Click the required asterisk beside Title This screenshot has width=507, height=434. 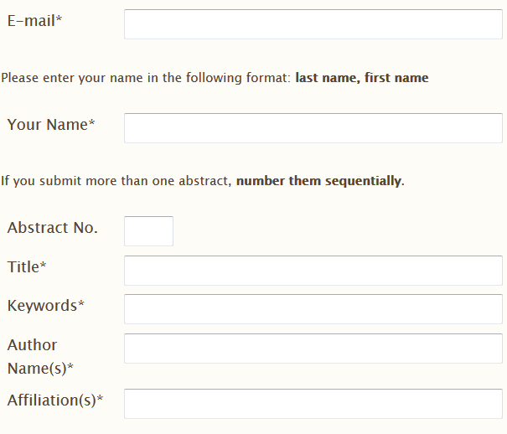pos(43,265)
